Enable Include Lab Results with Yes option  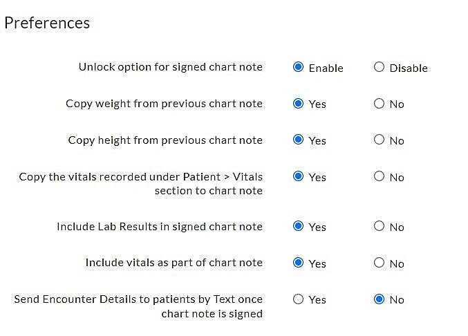pyautogui.click(x=299, y=226)
